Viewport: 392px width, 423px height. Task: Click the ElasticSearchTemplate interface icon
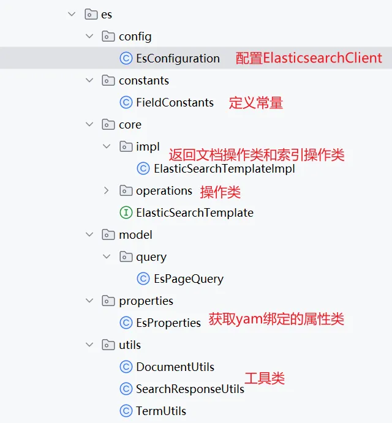[x=126, y=212]
